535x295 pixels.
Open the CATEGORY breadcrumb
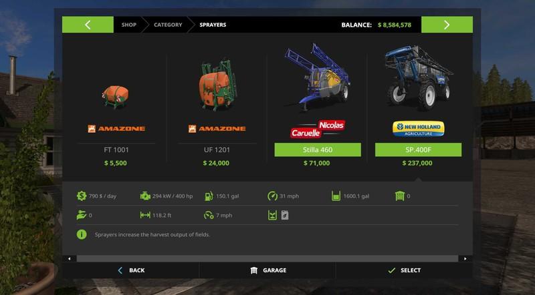click(x=168, y=25)
